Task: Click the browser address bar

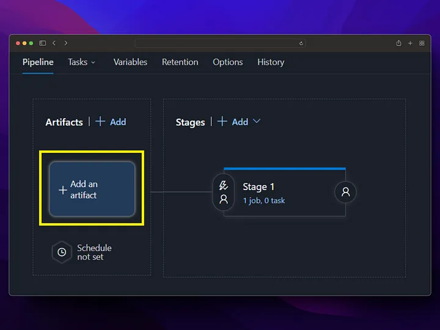Action: pyautogui.click(x=220, y=43)
